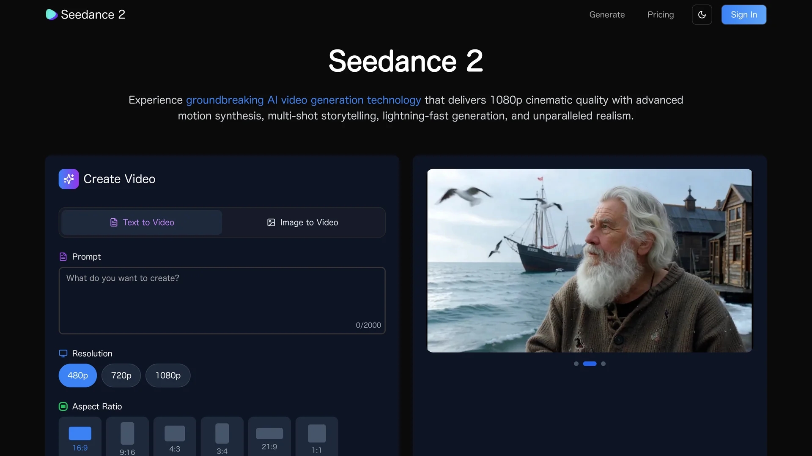The height and width of the screenshot is (456, 812).
Task: Open the Generate page
Action: point(607,15)
